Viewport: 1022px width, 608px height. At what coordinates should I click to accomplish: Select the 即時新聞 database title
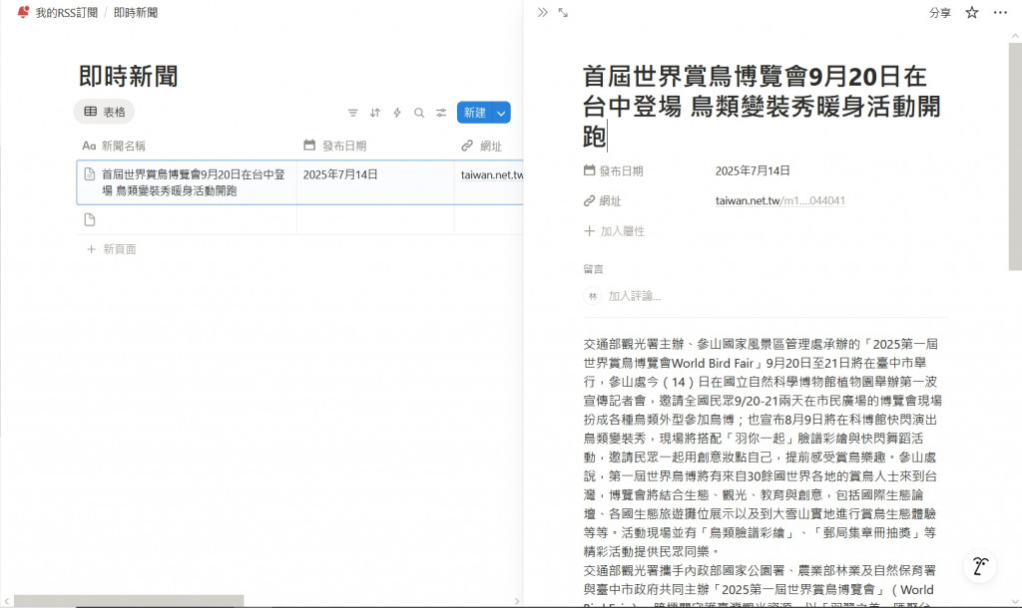pyautogui.click(x=129, y=76)
